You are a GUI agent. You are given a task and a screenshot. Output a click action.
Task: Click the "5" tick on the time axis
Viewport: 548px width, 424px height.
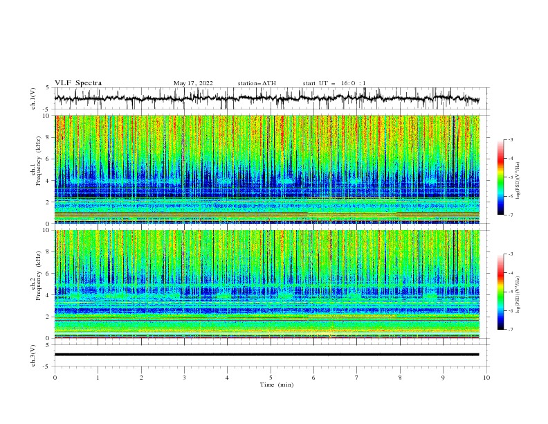[x=271, y=378]
